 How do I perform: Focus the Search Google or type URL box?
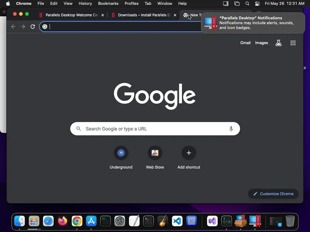pyautogui.click(x=155, y=129)
